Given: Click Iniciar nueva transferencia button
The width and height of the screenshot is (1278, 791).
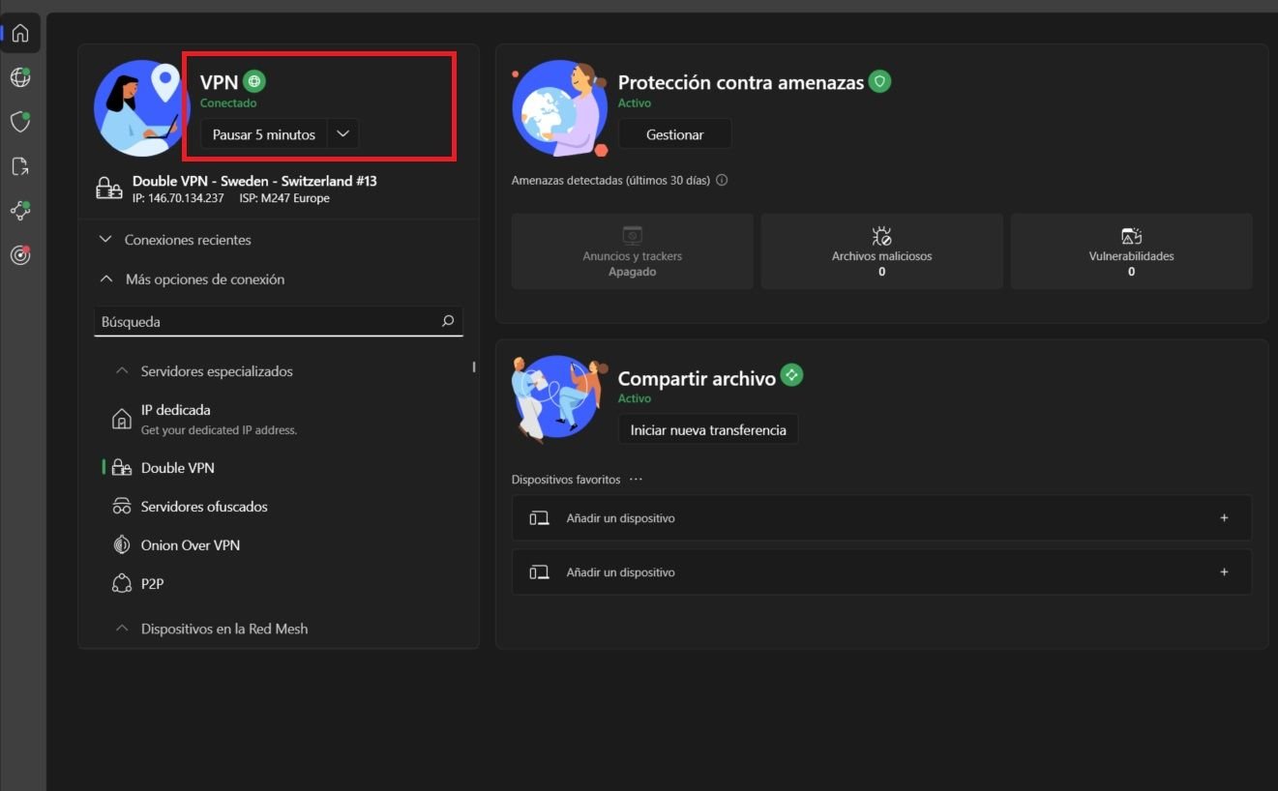Looking at the screenshot, I should tap(708, 430).
